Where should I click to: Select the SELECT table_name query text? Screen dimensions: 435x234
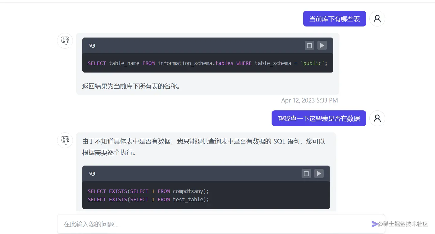[x=207, y=63]
